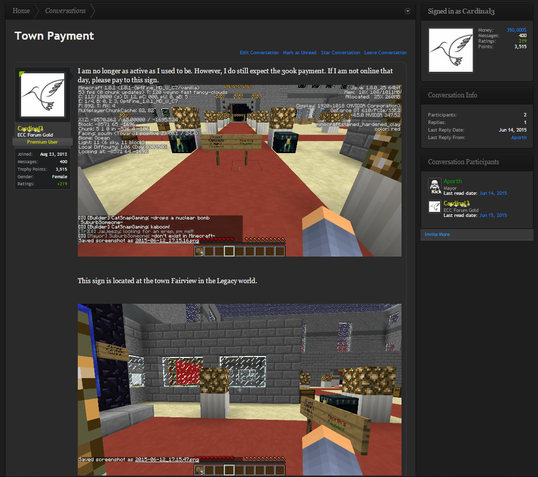
Task: Go to Home breadcrumb
Action: click(x=21, y=11)
